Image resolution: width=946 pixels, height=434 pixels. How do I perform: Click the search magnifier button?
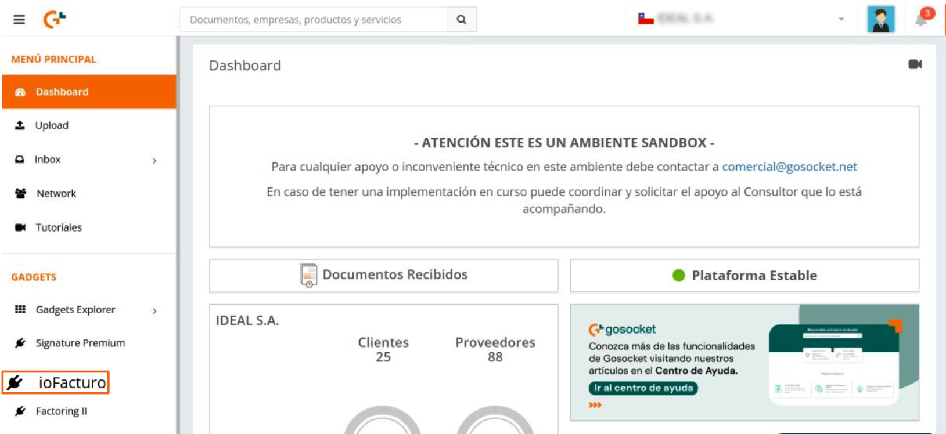[x=462, y=20]
